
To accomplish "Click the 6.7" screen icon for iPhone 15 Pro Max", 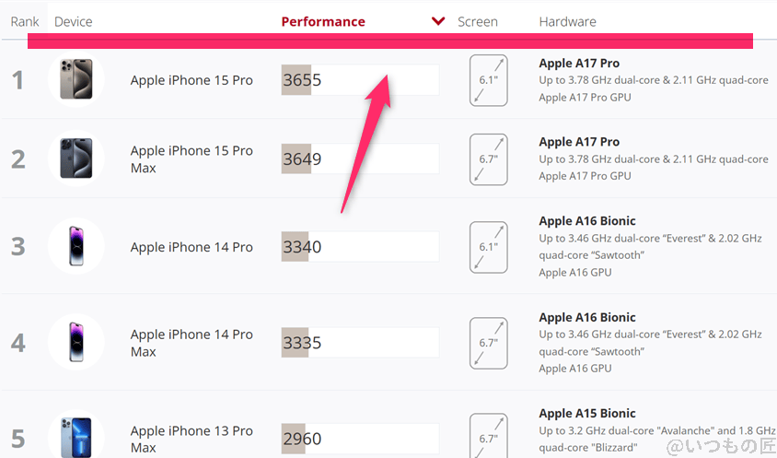I will 489,159.
